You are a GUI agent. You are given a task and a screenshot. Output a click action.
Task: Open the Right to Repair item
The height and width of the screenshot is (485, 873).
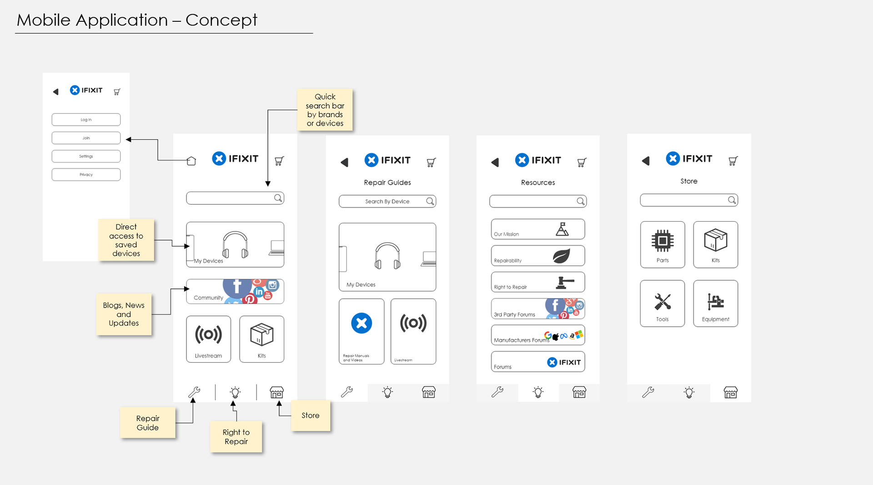(538, 282)
